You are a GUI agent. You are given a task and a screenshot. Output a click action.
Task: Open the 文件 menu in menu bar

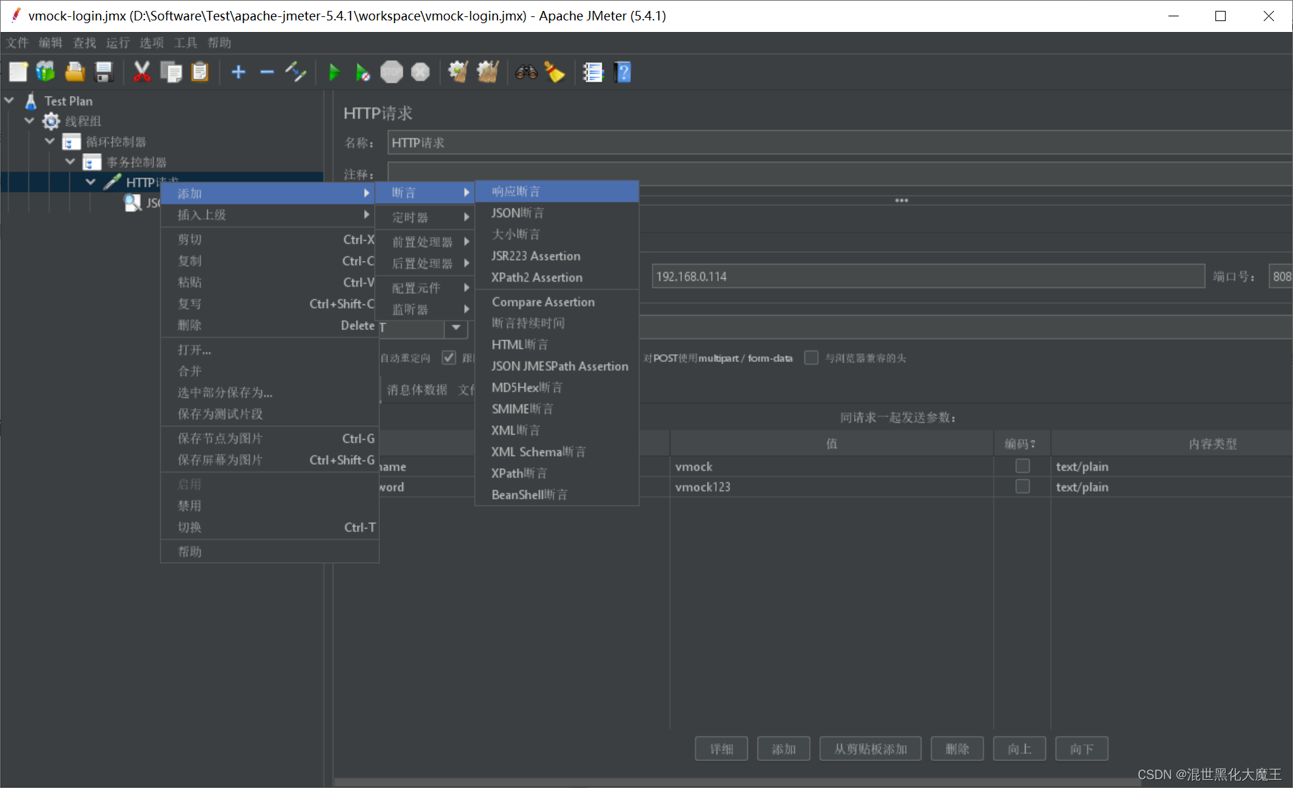point(18,43)
